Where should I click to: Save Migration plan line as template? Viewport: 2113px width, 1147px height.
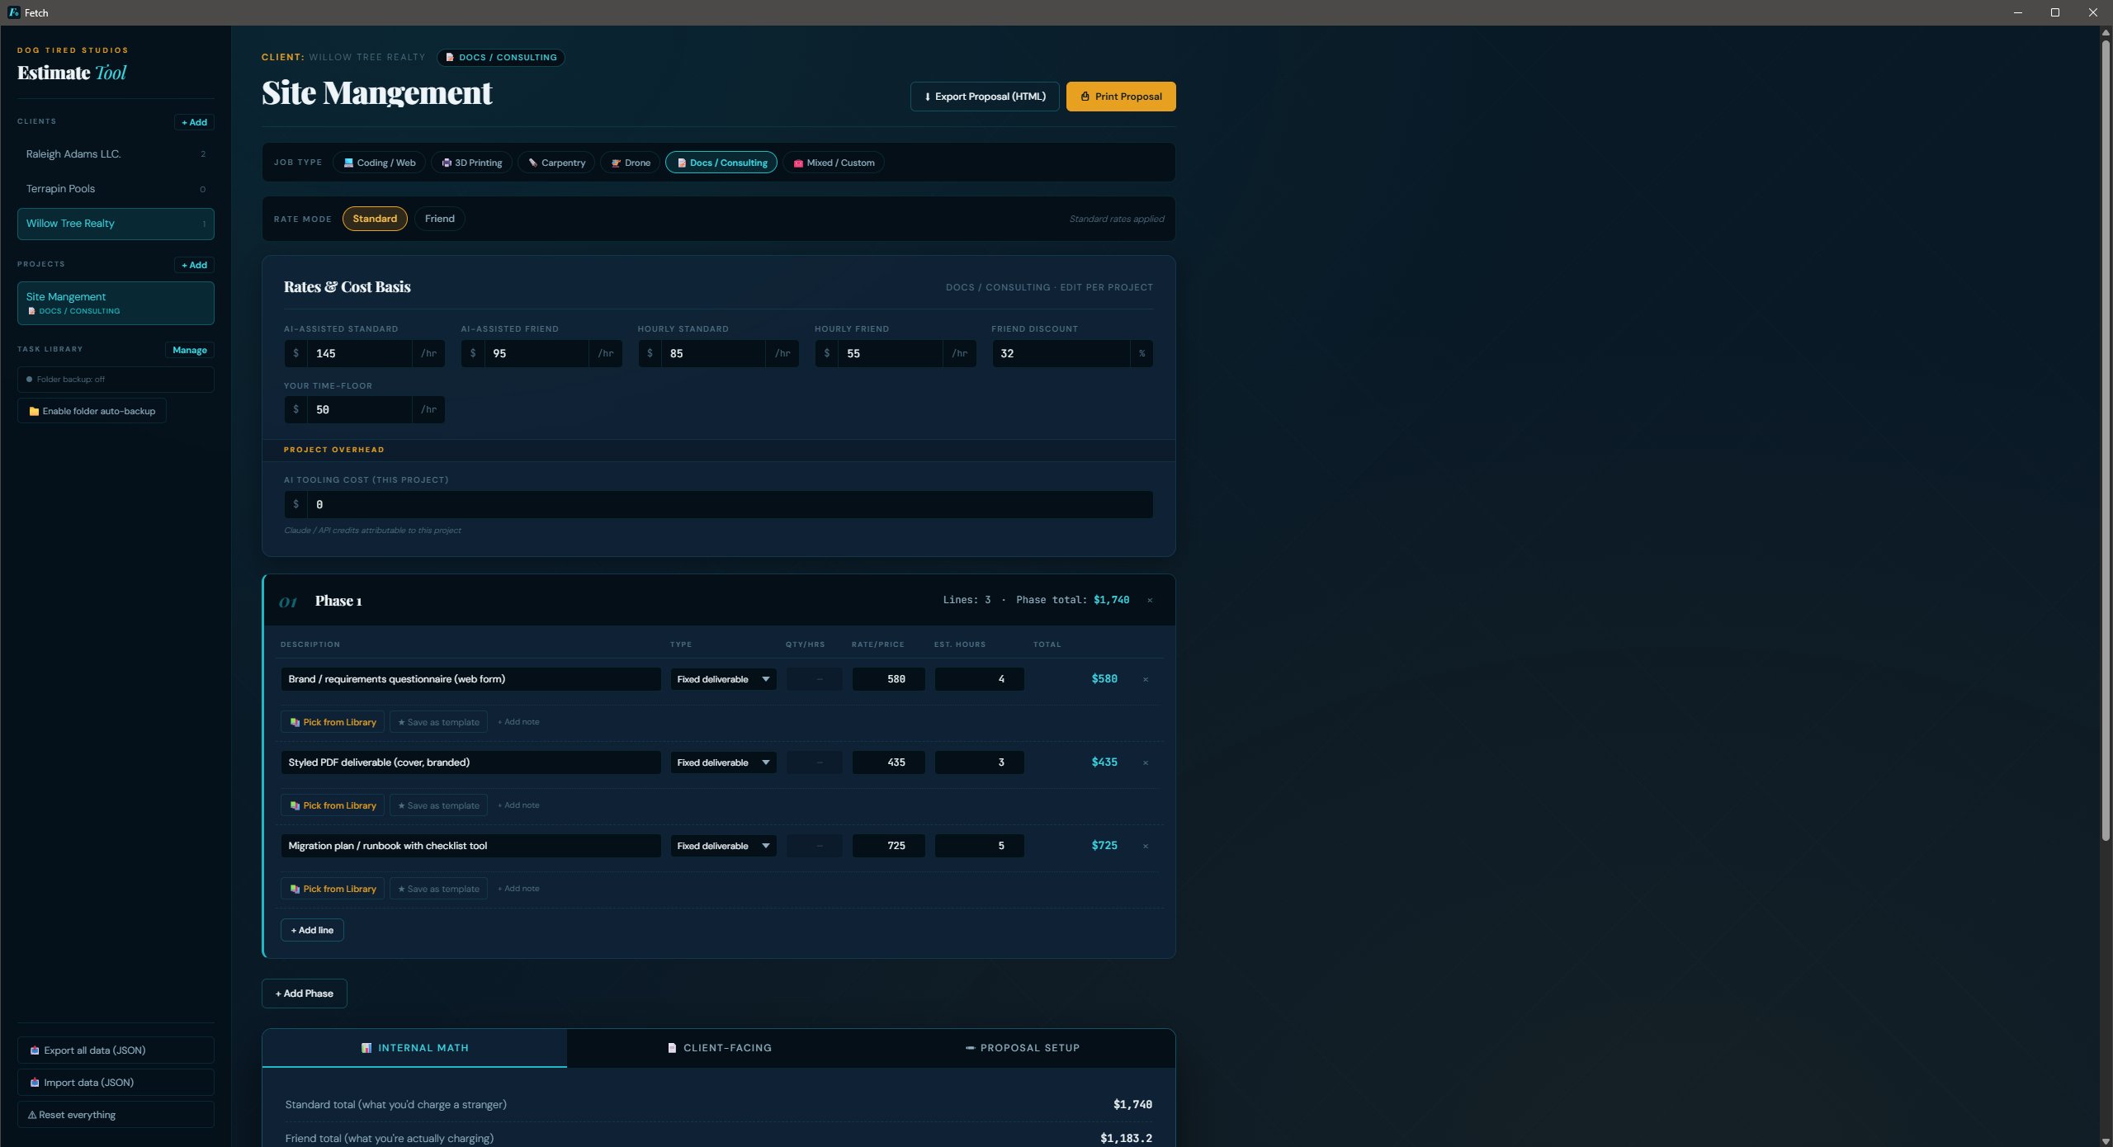pyautogui.click(x=438, y=889)
